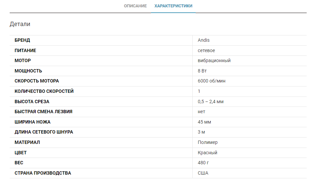The width and height of the screenshot is (322, 195).
Task: Select the Полимер material value
Action: [208, 142]
